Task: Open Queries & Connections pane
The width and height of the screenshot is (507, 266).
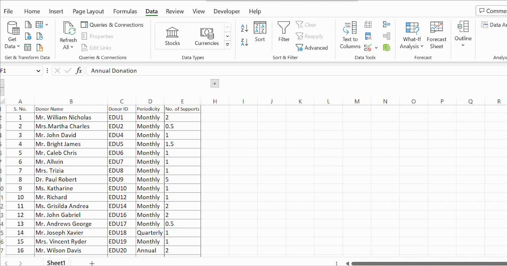Action: pos(112,25)
